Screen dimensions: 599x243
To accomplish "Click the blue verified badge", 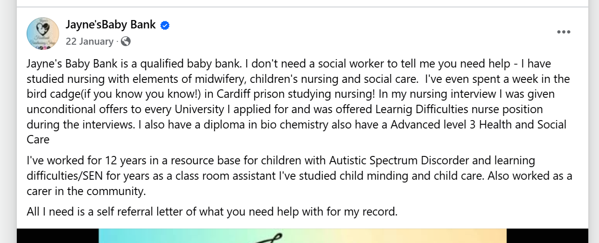I will pyautogui.click(x=165, y=26).
